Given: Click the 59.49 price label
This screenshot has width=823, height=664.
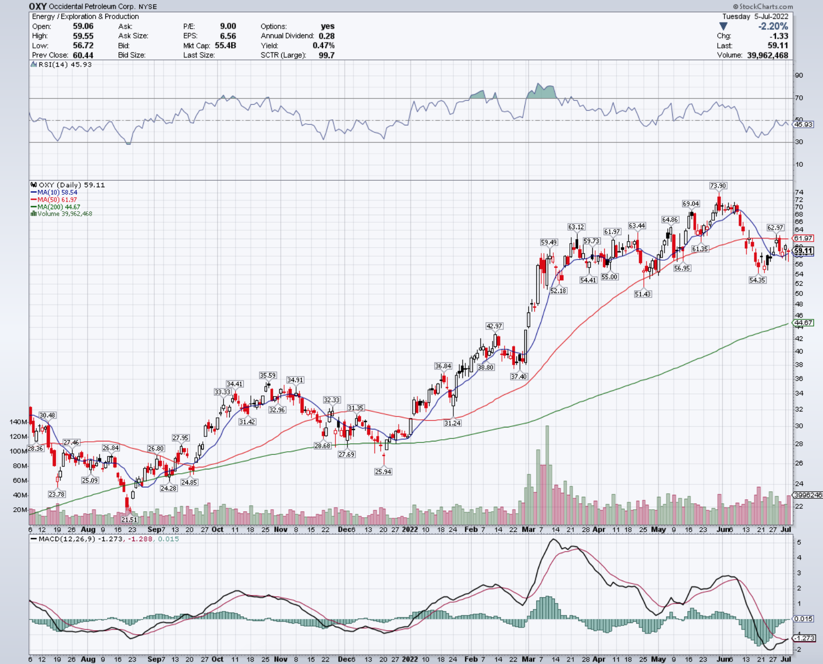Looking at the screenshot, I should click(548, 242).
